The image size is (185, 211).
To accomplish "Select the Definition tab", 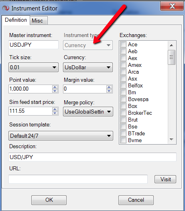I will click(16, 20).
